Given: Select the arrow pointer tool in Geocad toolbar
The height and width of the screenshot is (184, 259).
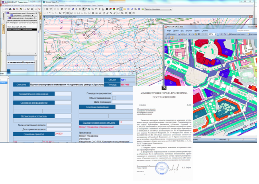Looking at the screenshot, I should tap(84, 9).
